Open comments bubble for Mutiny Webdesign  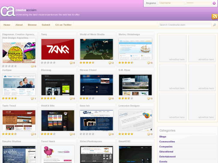tap(149, 63)
